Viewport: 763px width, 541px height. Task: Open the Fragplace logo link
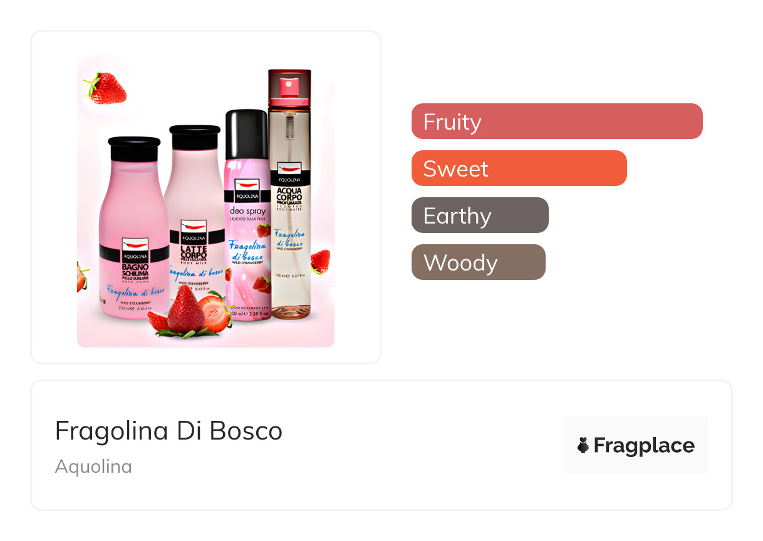[x=635, y=445]
